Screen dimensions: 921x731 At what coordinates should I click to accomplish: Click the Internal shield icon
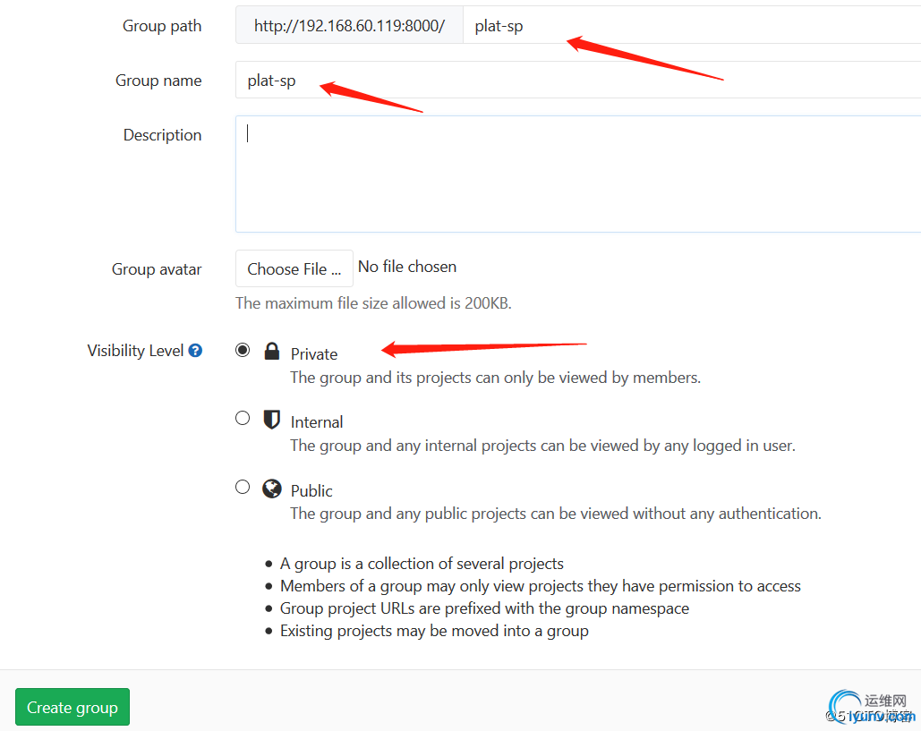pyautogui.click(x=272, y=420)
